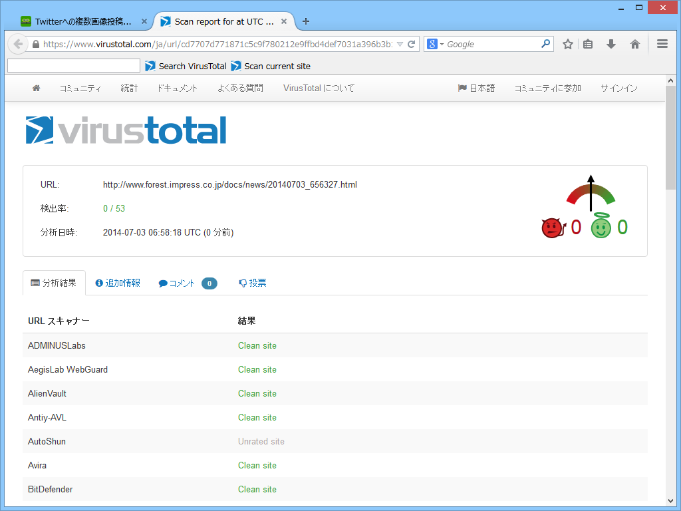Click コミュニティに参加 link
The image size is (681, 511).
[548, 88]
